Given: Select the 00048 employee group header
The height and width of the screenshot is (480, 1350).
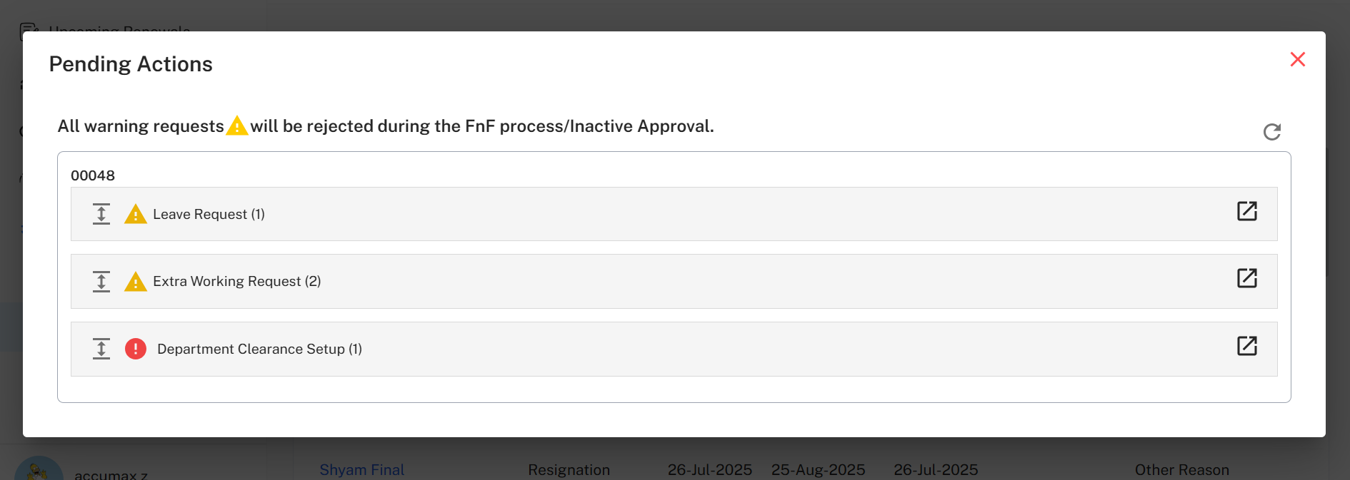Looking at the screenshot, I should coord(93,175).
